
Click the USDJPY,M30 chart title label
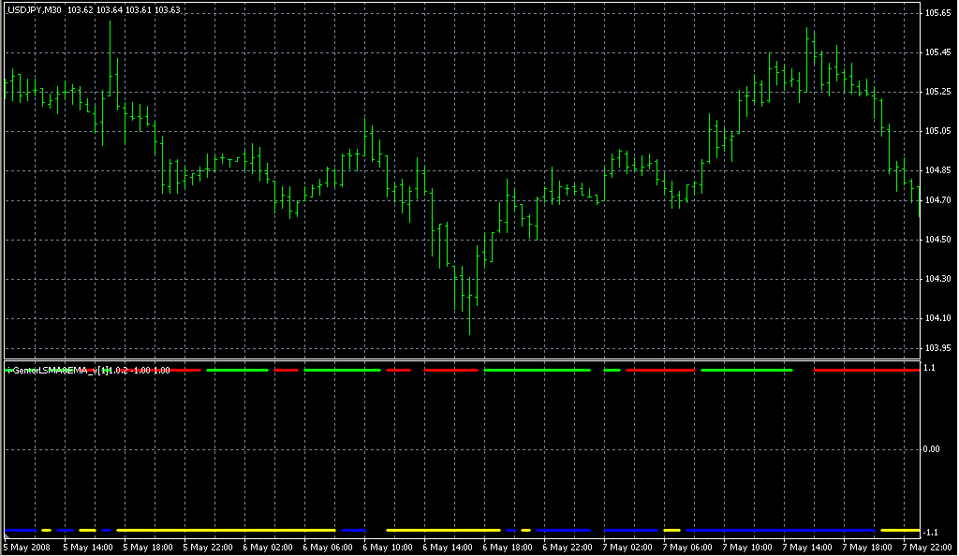coord(34,9)
